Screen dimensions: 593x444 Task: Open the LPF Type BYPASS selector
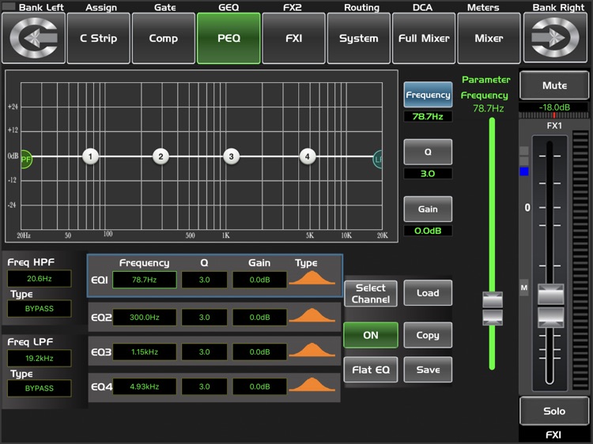40,389
